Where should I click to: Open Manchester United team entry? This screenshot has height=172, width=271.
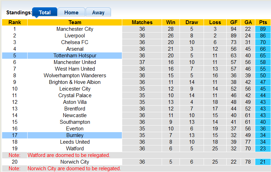tap(75, 62)
